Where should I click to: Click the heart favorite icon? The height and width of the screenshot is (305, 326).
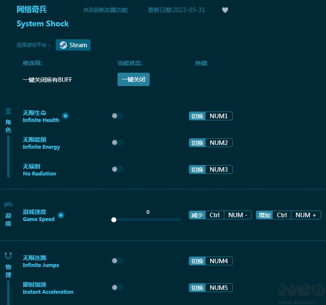225,10
